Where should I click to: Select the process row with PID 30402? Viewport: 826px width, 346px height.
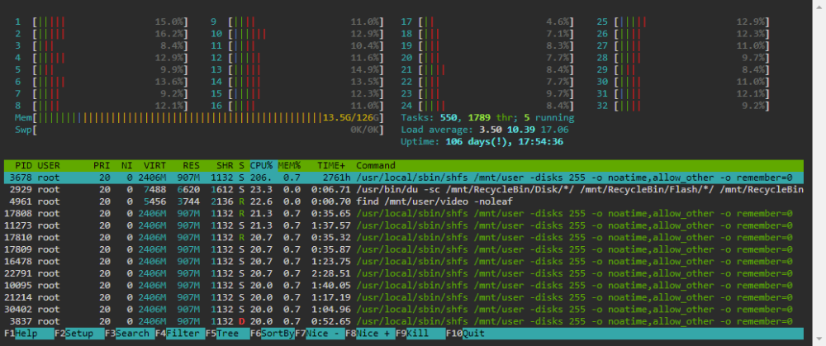(x=404, y=309)
